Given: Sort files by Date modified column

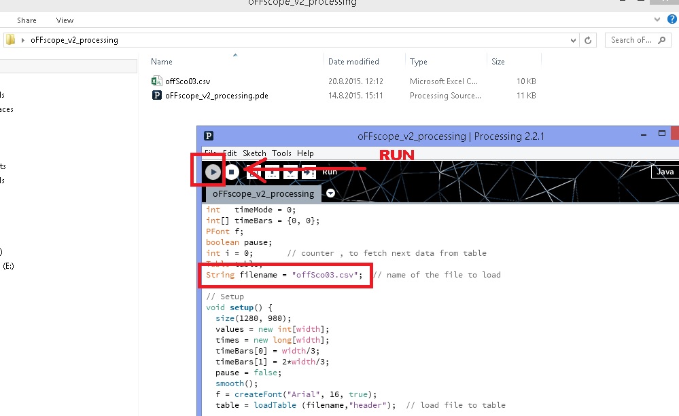Looking at the screenshot, I should (353, 62).
